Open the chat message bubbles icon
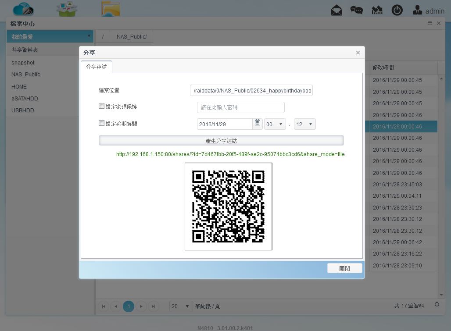Viewport: 451px width, 331px height. [357, 11]
